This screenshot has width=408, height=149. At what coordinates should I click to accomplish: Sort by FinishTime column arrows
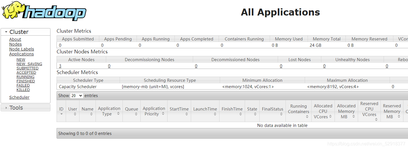tap(240, 114)
